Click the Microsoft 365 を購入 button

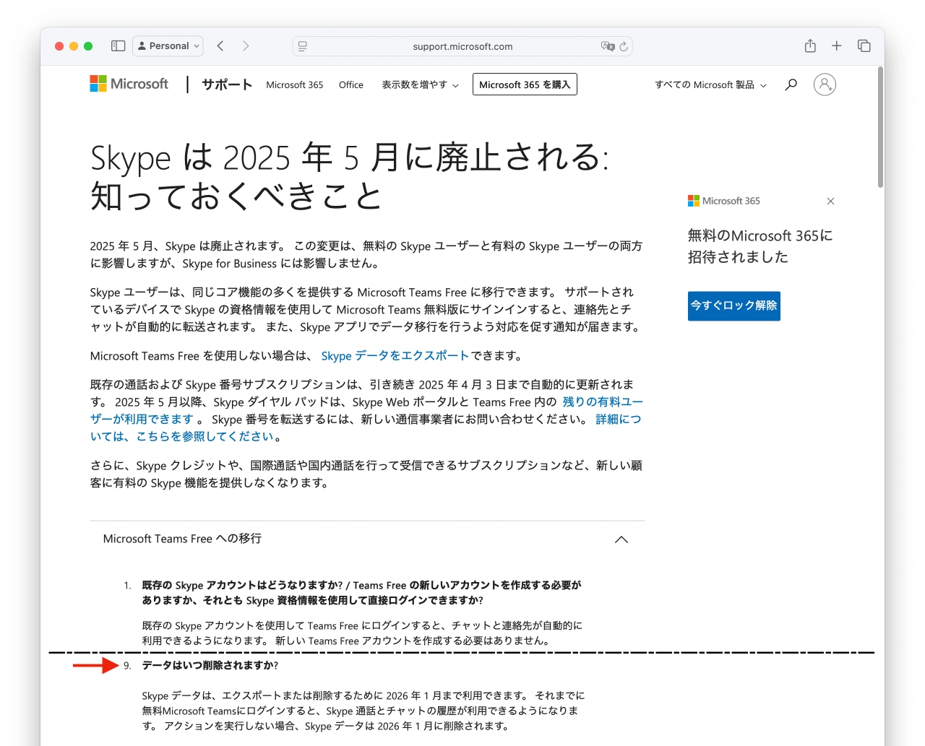click(524, 84)
